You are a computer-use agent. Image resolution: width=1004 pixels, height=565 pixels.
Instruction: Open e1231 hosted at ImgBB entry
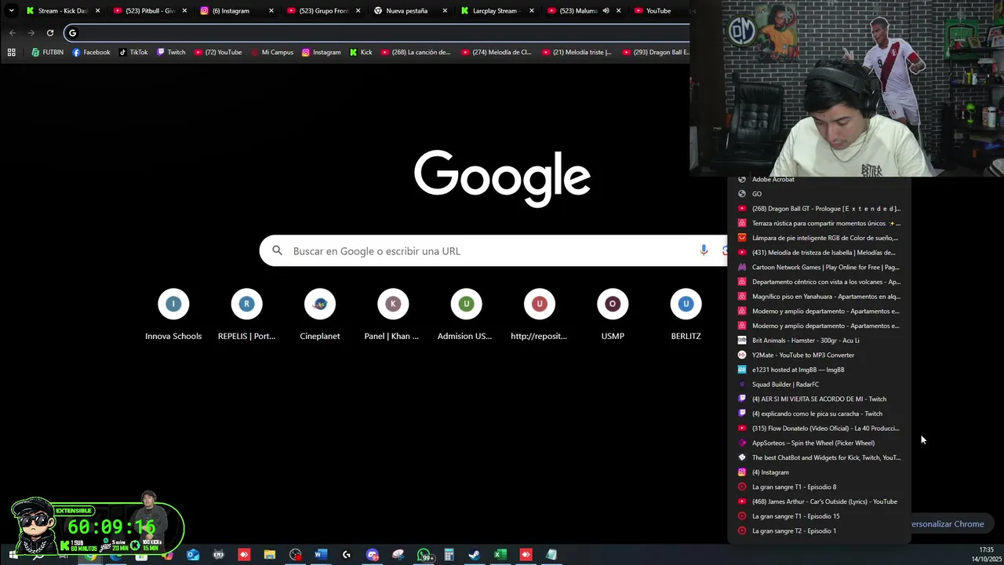820,370
